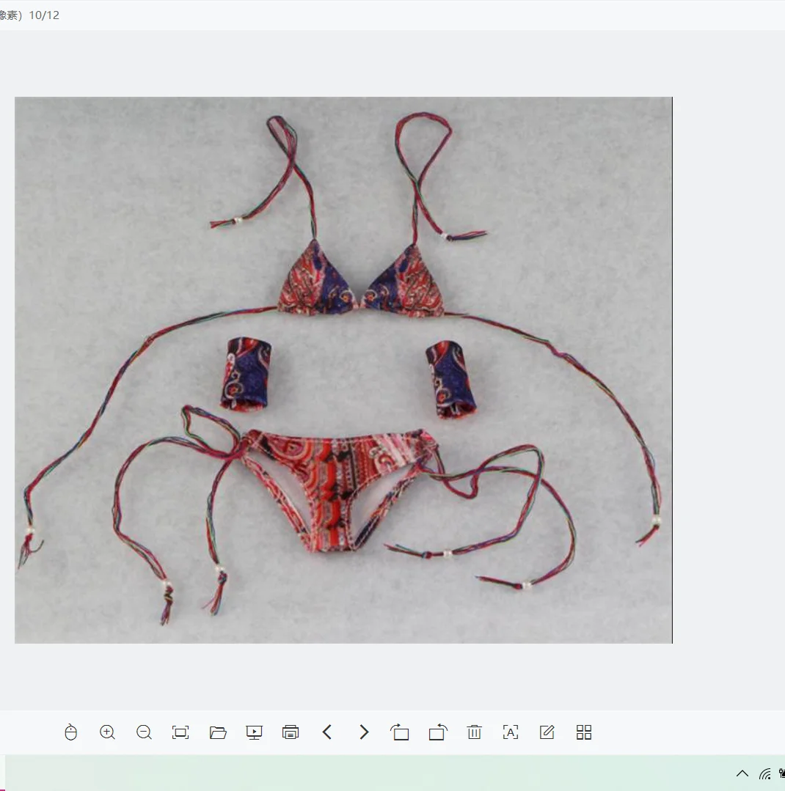Show the thumbnail grid view
Screen dimensions: 785x791
584,732
